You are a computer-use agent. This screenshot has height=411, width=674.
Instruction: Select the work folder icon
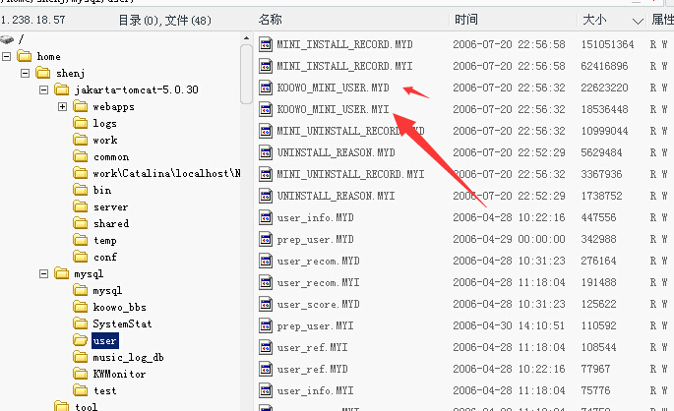(x=81, y=140)
